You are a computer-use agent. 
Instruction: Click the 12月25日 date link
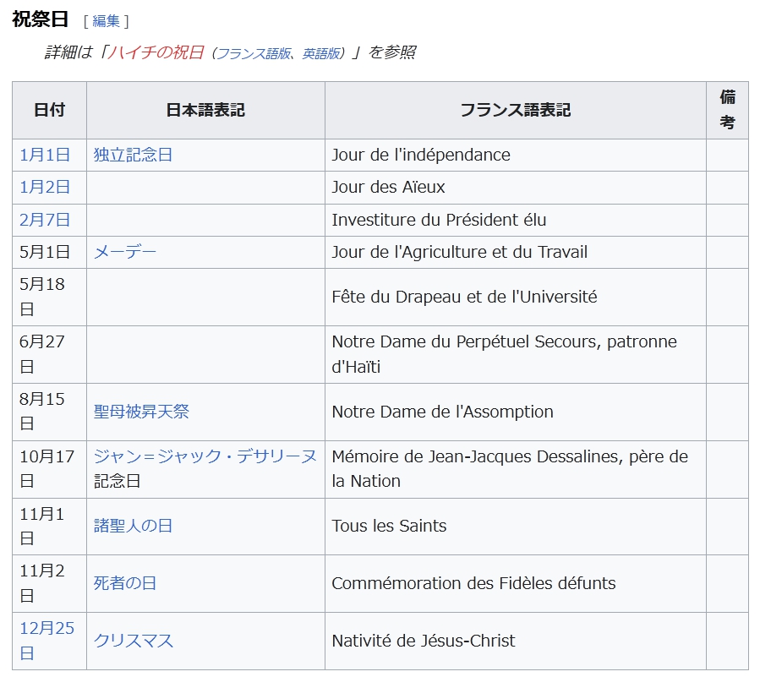[46, 628]
